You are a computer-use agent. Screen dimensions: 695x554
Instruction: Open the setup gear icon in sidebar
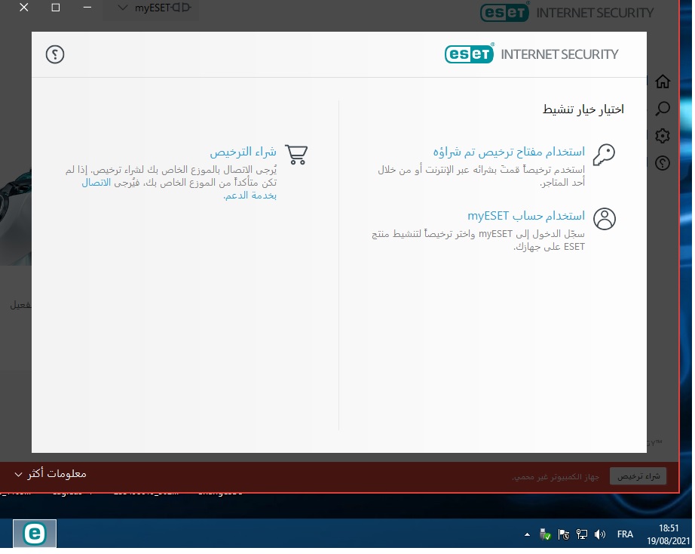[x=663, y=136]
